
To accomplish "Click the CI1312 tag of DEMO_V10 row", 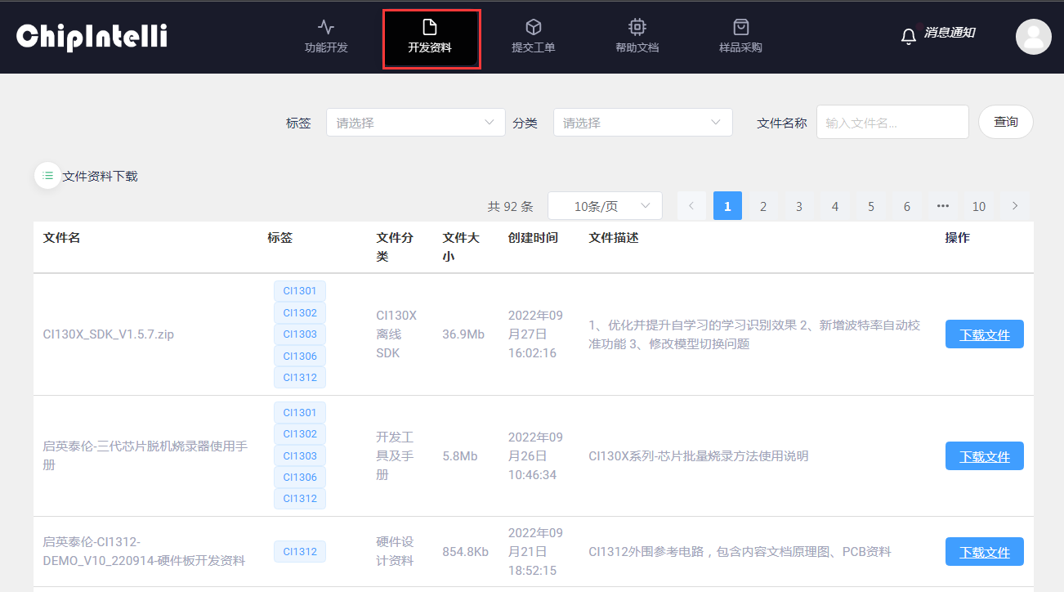I will click(x=300, y=552).
